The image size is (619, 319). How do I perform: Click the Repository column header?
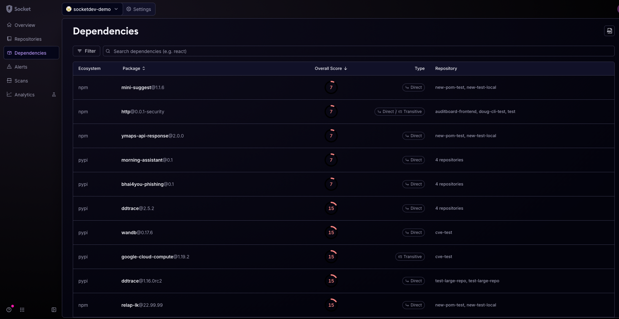pos(446,69)
